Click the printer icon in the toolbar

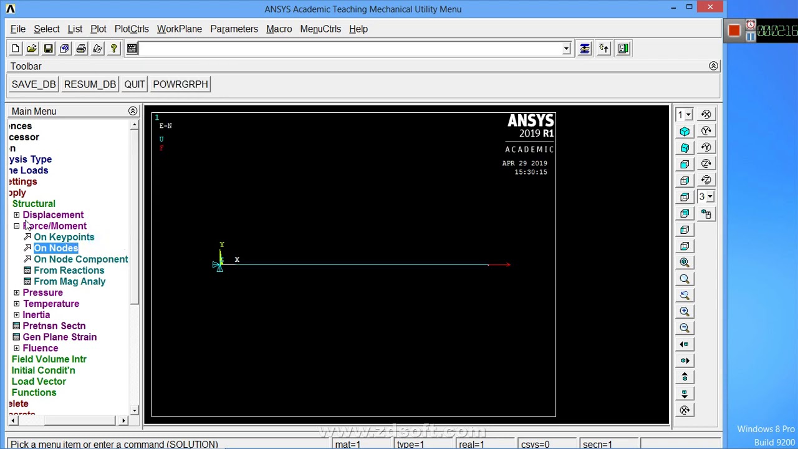click(x=81, y=49)
